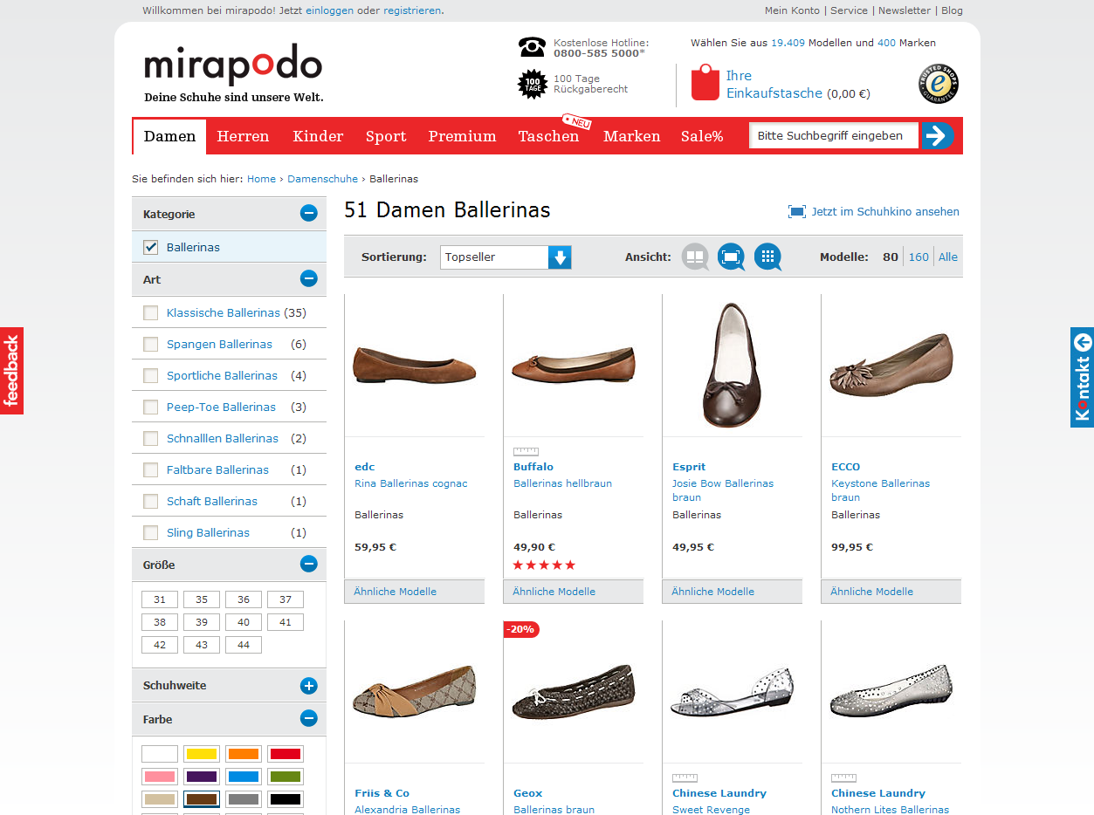Click the Schuhkino screen icon

tap(796, 211)
